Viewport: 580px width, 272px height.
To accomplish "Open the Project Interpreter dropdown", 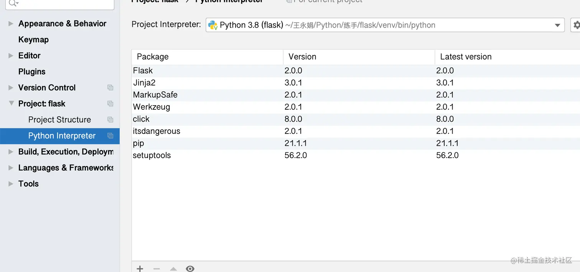I will click(x=385, y=25).
